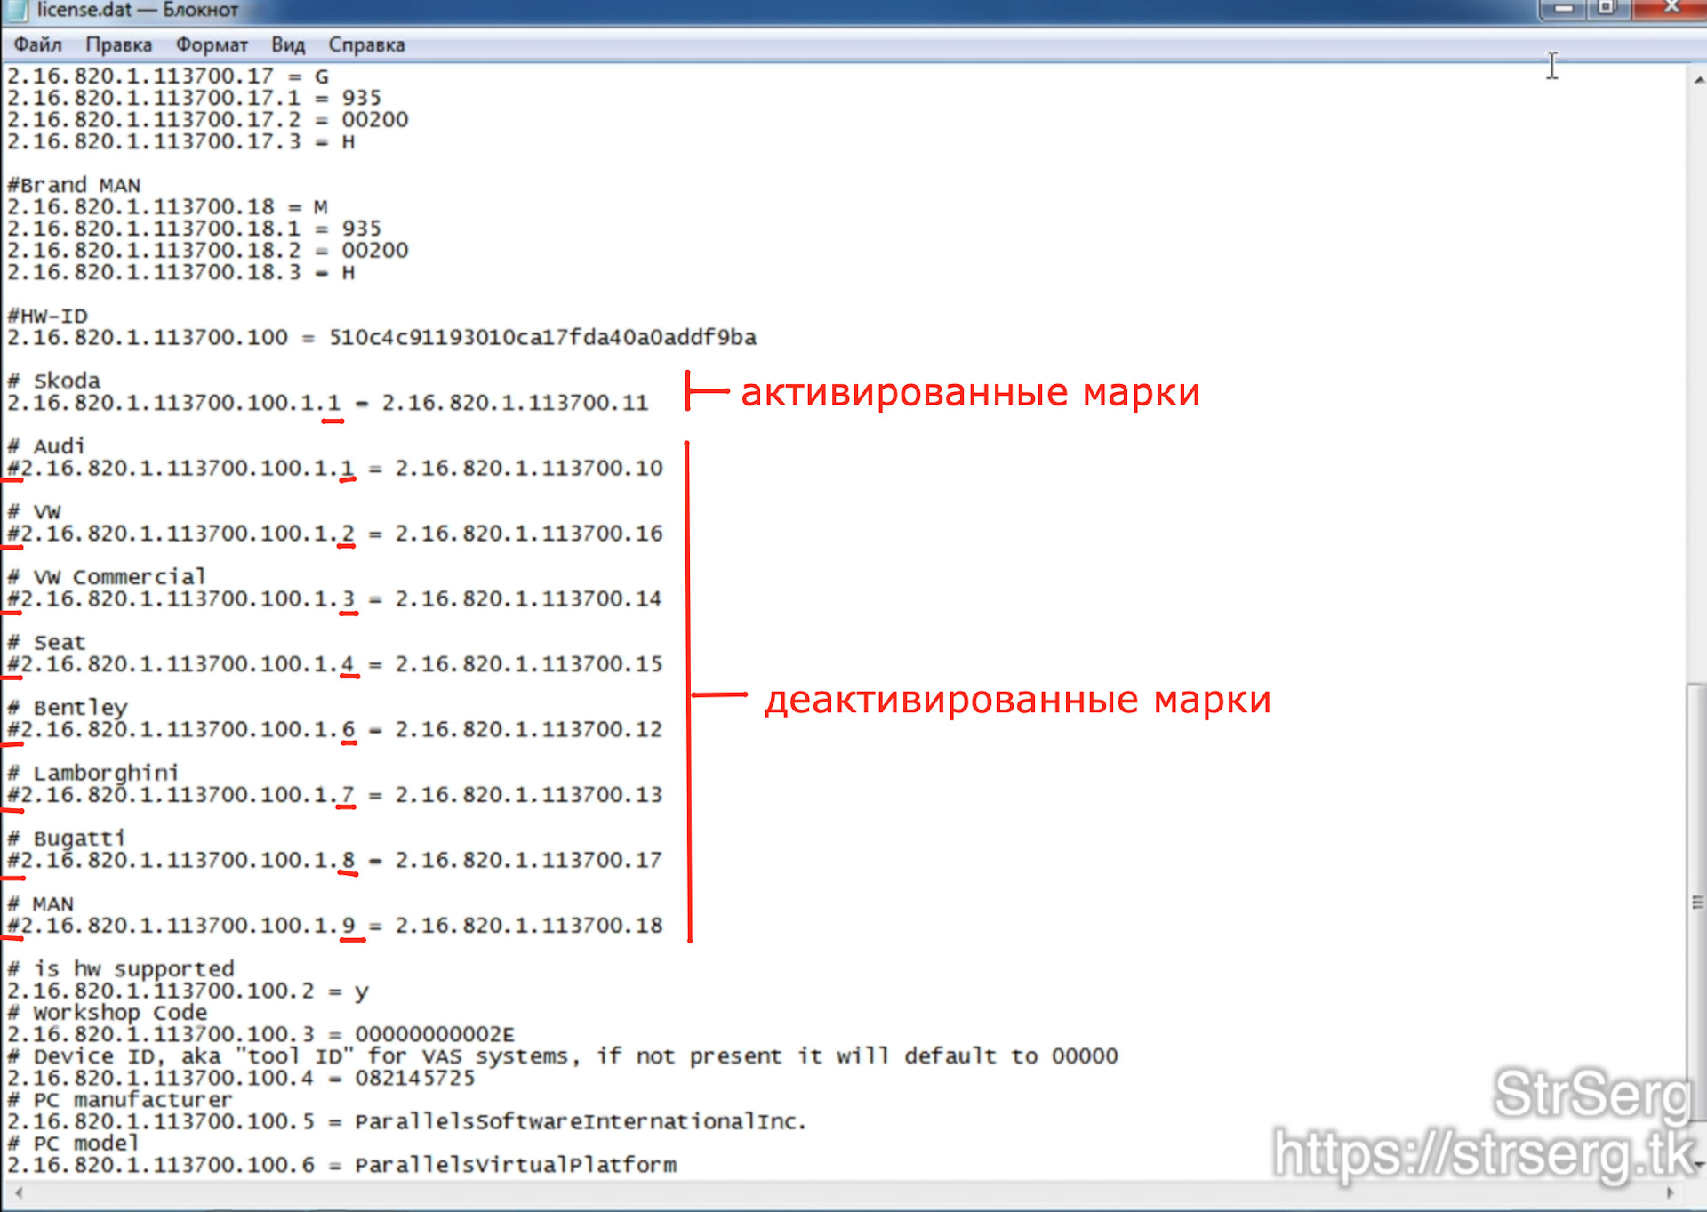1707x1212 pixels.
Task: Click the '# Bentley' comment line
Action: tap(68, 708)
